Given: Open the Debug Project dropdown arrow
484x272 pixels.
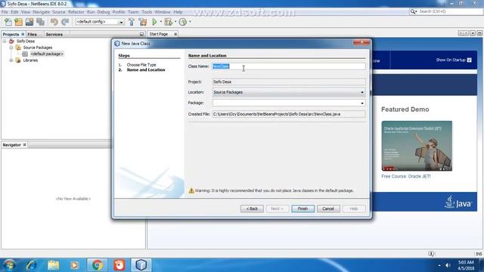Looking at the screenshot, I should coord(175,22).
